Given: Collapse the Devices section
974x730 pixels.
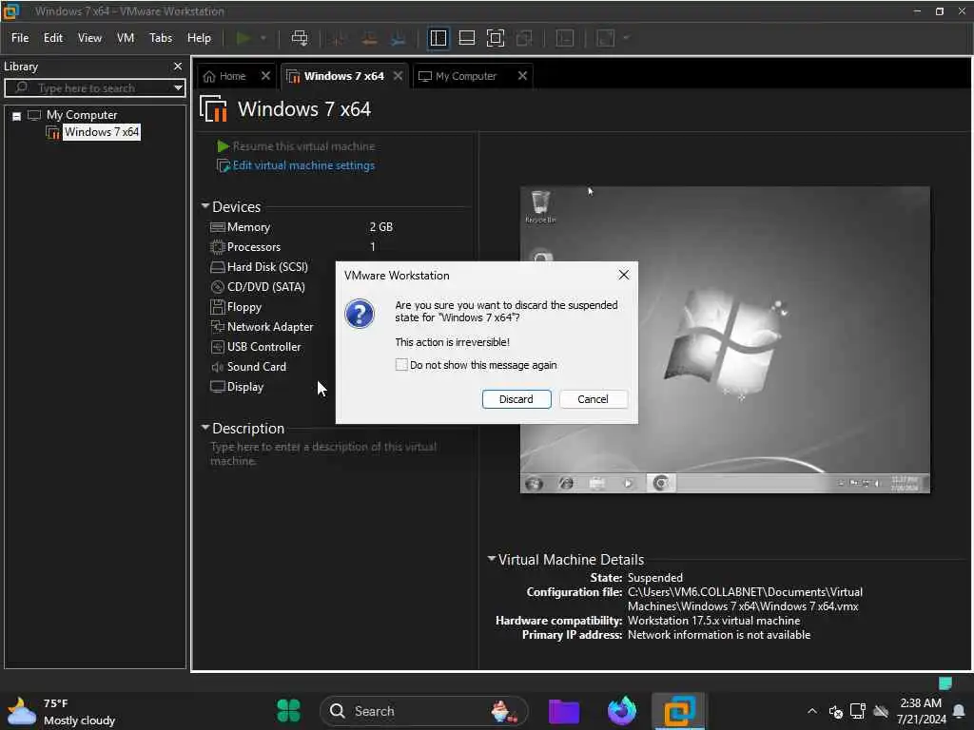Looking at the screenshot, I should (205, 205).
